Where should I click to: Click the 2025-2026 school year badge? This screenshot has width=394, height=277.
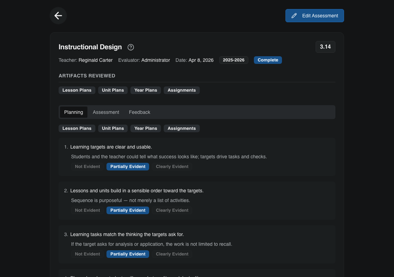[234, 60]
